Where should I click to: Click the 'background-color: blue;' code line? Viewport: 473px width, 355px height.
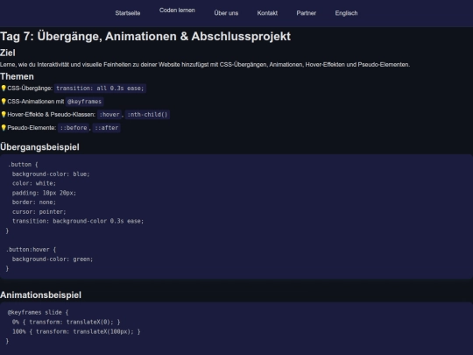pos(51,174)
